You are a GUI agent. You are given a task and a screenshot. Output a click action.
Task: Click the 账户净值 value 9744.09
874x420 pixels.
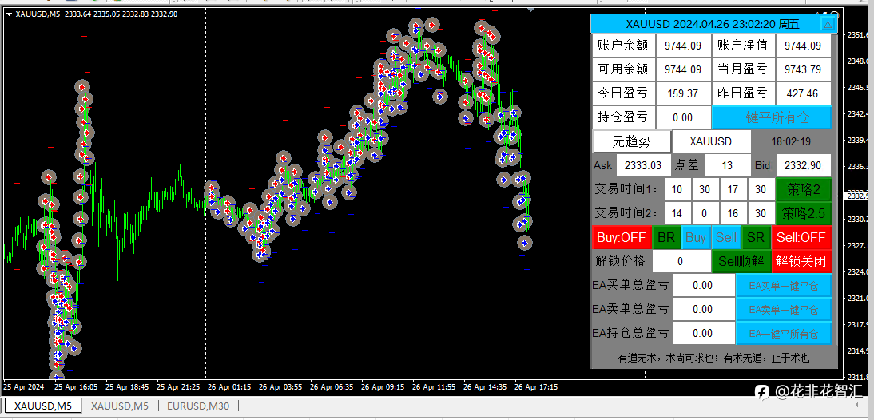pos(803,46)
